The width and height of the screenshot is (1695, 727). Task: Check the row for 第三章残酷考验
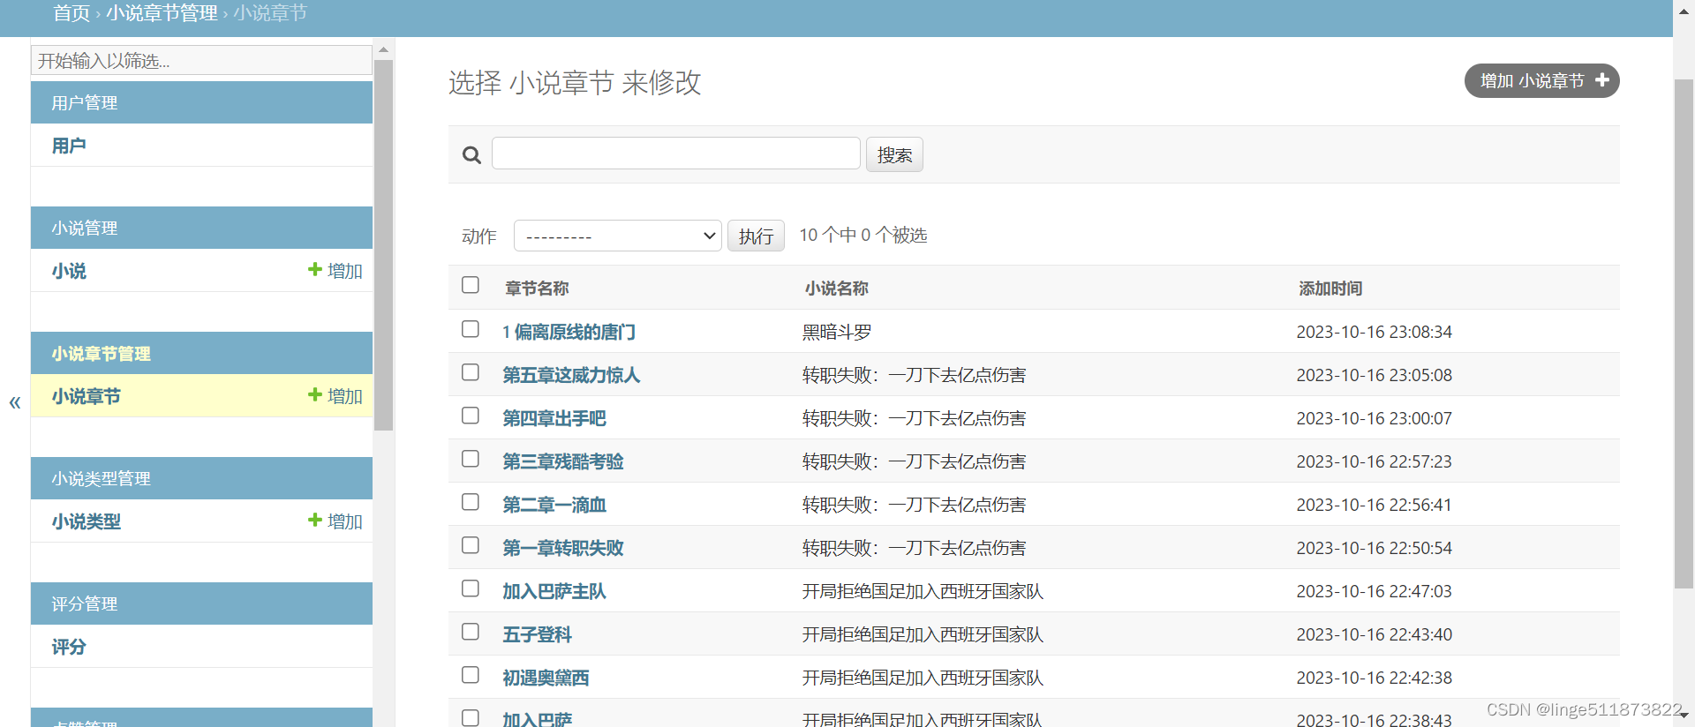click(x=471, y=459)
